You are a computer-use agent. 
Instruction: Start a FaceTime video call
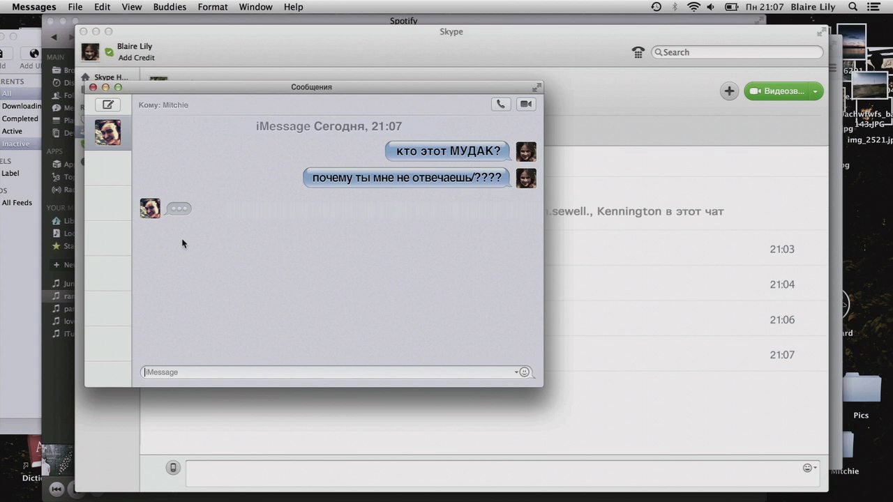[526, 104]
